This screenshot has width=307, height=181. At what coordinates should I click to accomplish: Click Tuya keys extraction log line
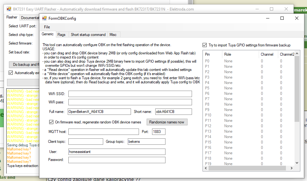coord(23,166)
